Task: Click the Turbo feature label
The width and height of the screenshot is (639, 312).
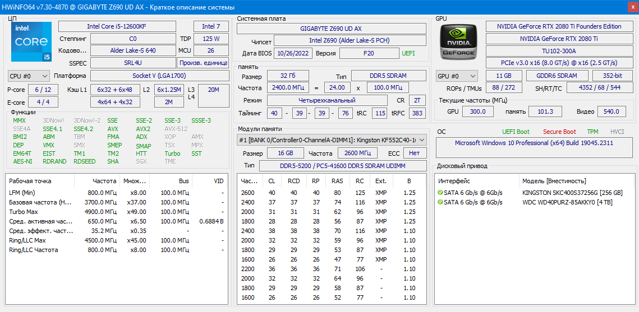Action: click(x=172, y=154)
